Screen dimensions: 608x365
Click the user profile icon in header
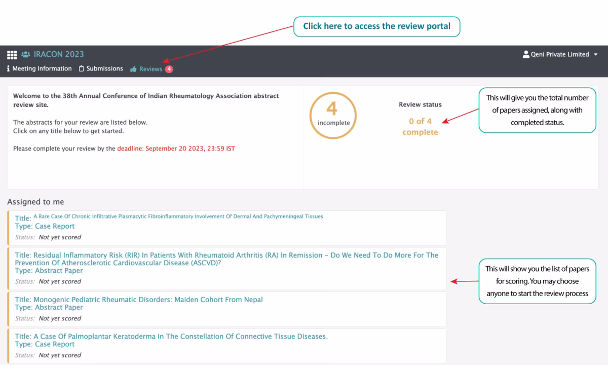(x=526, y=54)
